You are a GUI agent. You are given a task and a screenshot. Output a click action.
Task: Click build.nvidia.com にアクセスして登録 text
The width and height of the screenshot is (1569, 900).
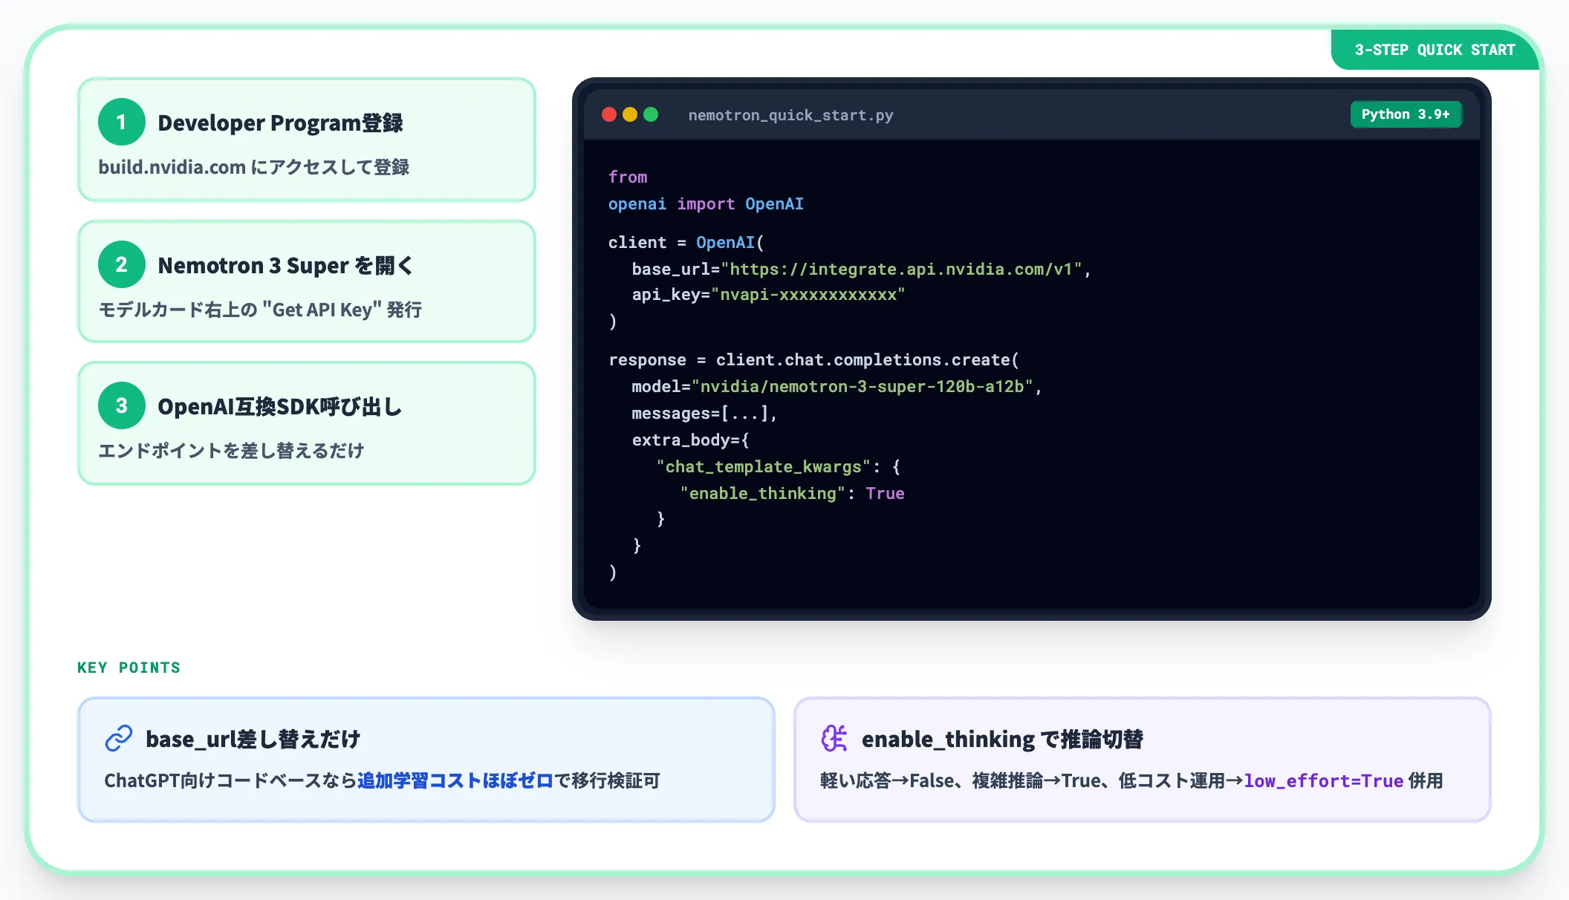coord(254,167)
